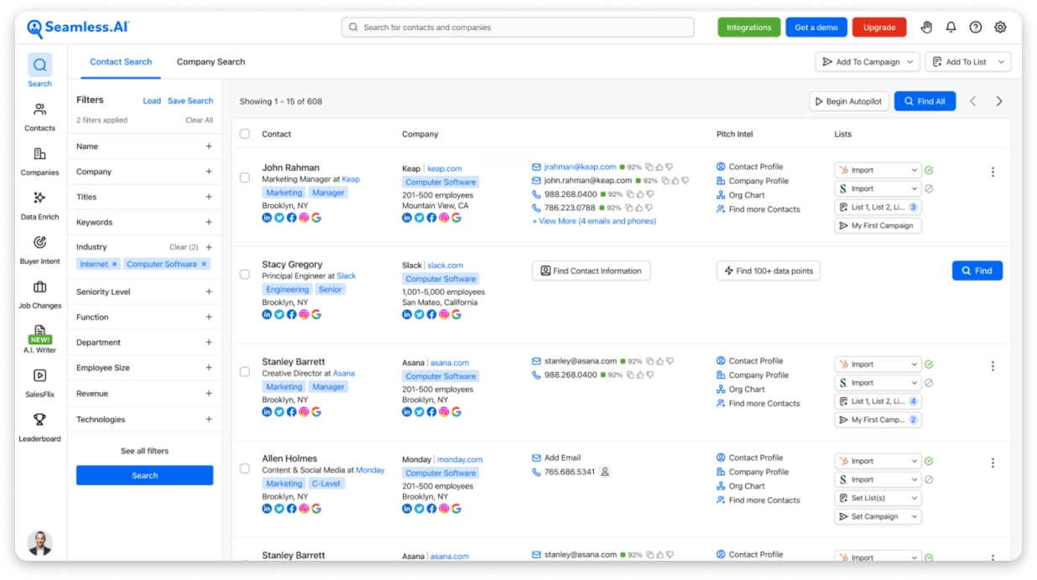Click View More emails and phones link
This screenshot has width=1037, height=580.
pos(594,221)
